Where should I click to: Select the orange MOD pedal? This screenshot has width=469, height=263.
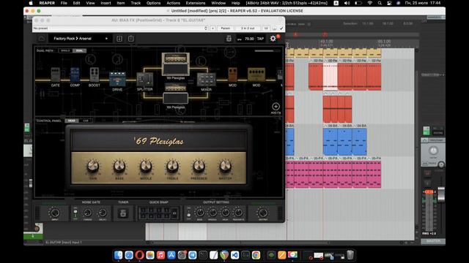232,75
